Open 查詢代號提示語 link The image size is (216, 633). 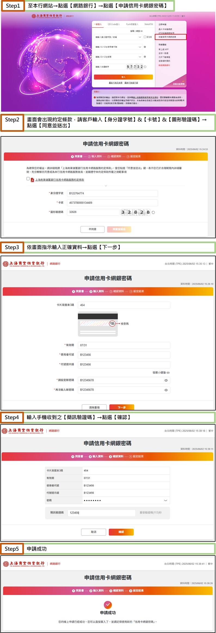pyautogui.click(x=131, y=83)
